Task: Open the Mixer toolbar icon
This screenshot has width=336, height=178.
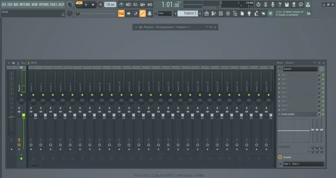Action: [228, 13]
